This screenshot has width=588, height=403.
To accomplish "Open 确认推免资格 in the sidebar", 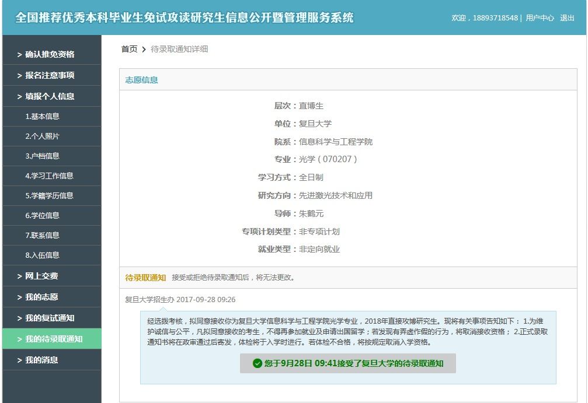I will pyautogui.click(x=50, y=54).
